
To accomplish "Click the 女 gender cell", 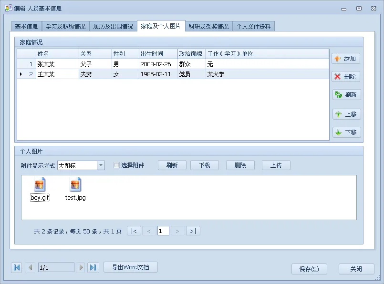I will coord(125,74).
